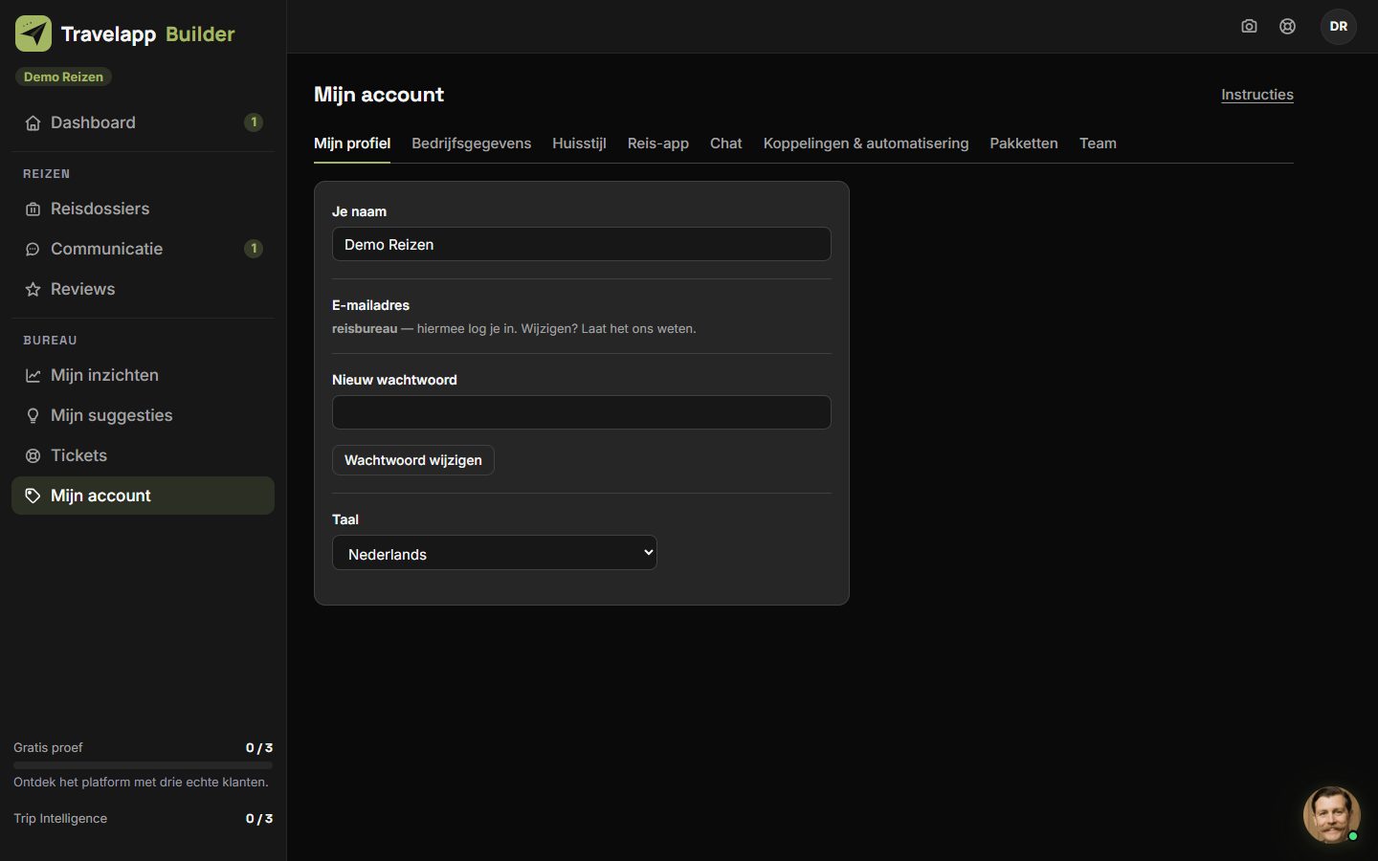Go to the Pakketten tab
The width and height of the screenshot is (1378, 861).
coord(1024,143)
